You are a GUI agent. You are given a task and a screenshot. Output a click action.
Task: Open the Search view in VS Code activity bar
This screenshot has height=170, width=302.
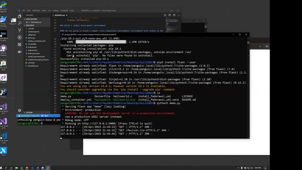point(20,23)
